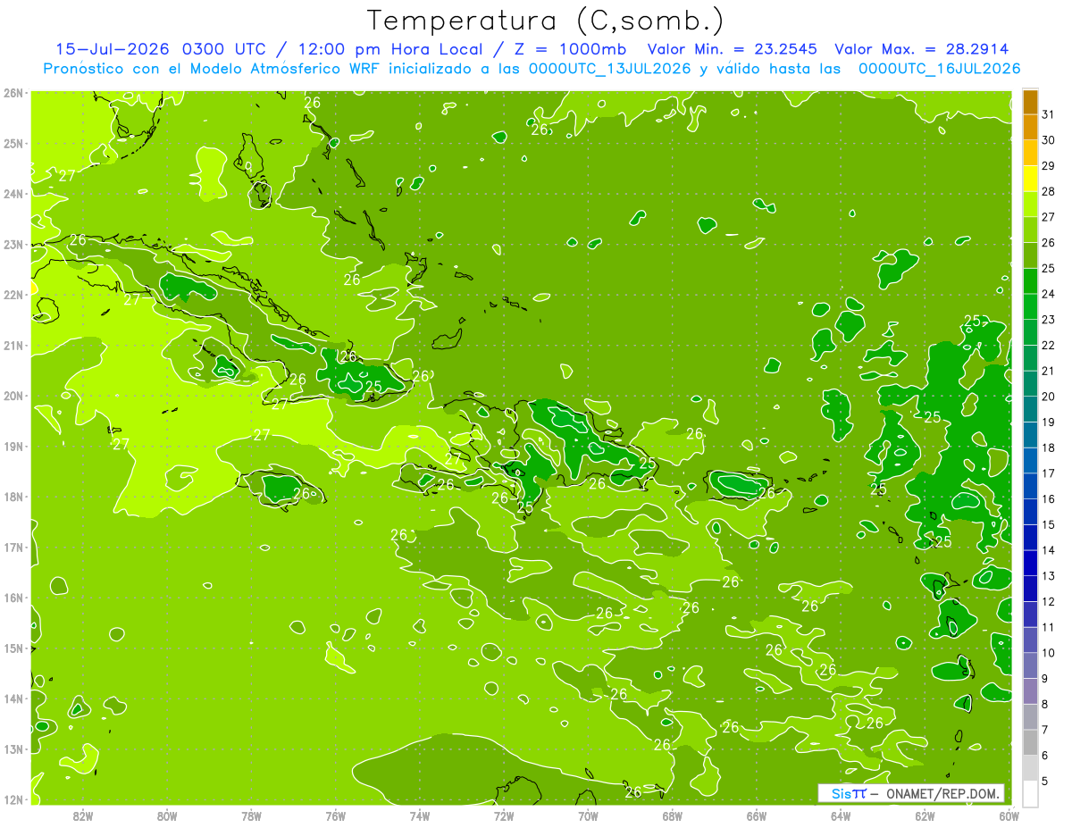This screenshot has width=1072, height=828.
Task: Click the "70W" longitude axis label
Action: tap(588, 815)
